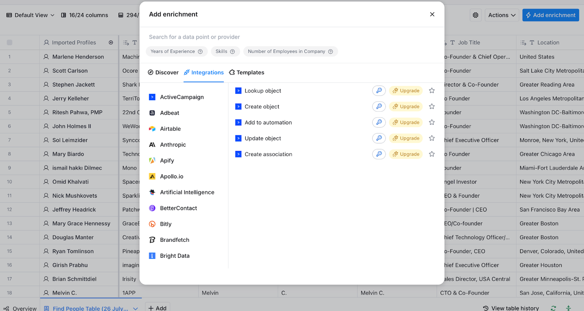This screenshot has height=311, width=584.
Task: Favorite the Create association action
Action: (x=431, y=154)
